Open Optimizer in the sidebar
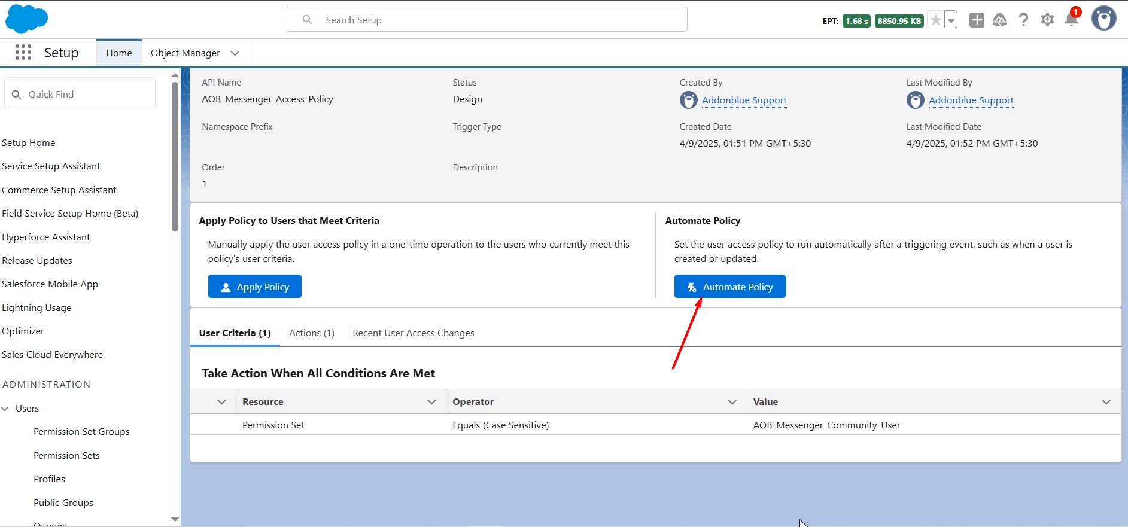The width and height of the screenshot is (1128, 527). tap(23, 331)
